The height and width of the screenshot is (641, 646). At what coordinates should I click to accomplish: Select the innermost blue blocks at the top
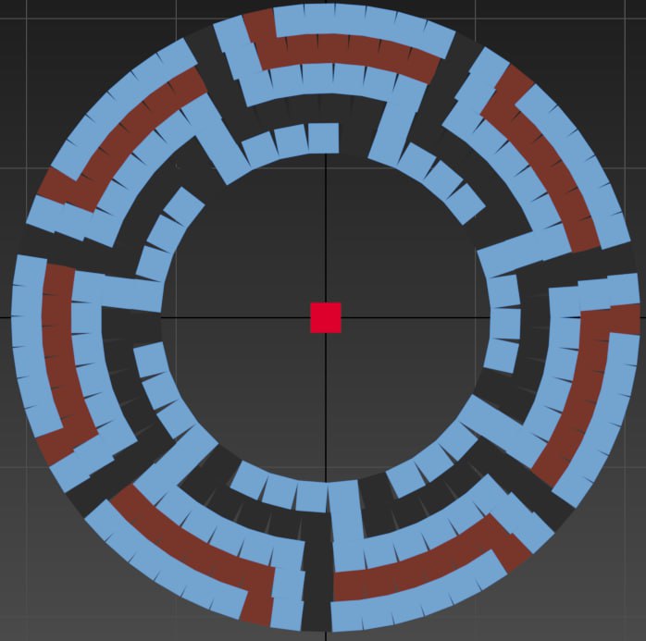point(292,142)
